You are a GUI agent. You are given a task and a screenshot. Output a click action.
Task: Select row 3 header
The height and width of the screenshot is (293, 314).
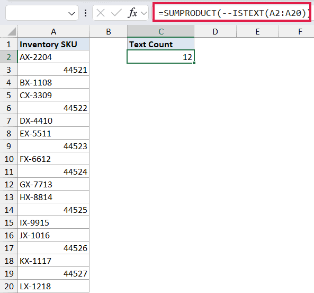8,70
